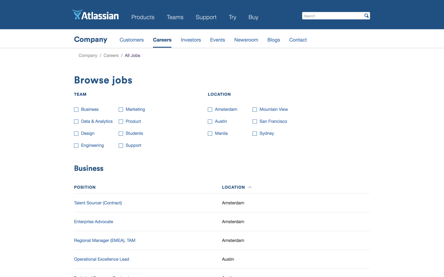The height and width of the screenshot is (277, 444).
Task: Open the Products menu
Action: click(x=143, y=17)
